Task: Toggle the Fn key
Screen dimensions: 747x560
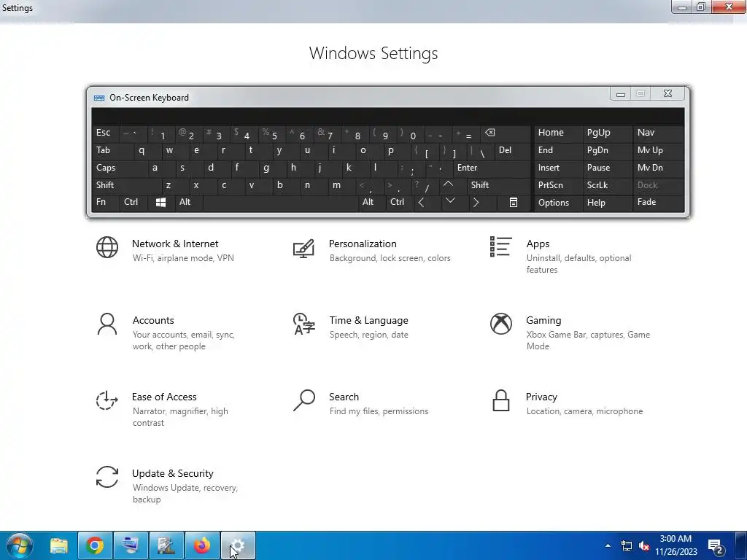Action: tap(105, 203)
